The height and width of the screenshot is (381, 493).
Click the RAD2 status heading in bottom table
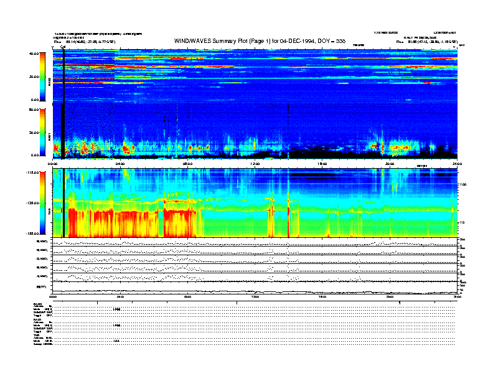pos(38,303)
